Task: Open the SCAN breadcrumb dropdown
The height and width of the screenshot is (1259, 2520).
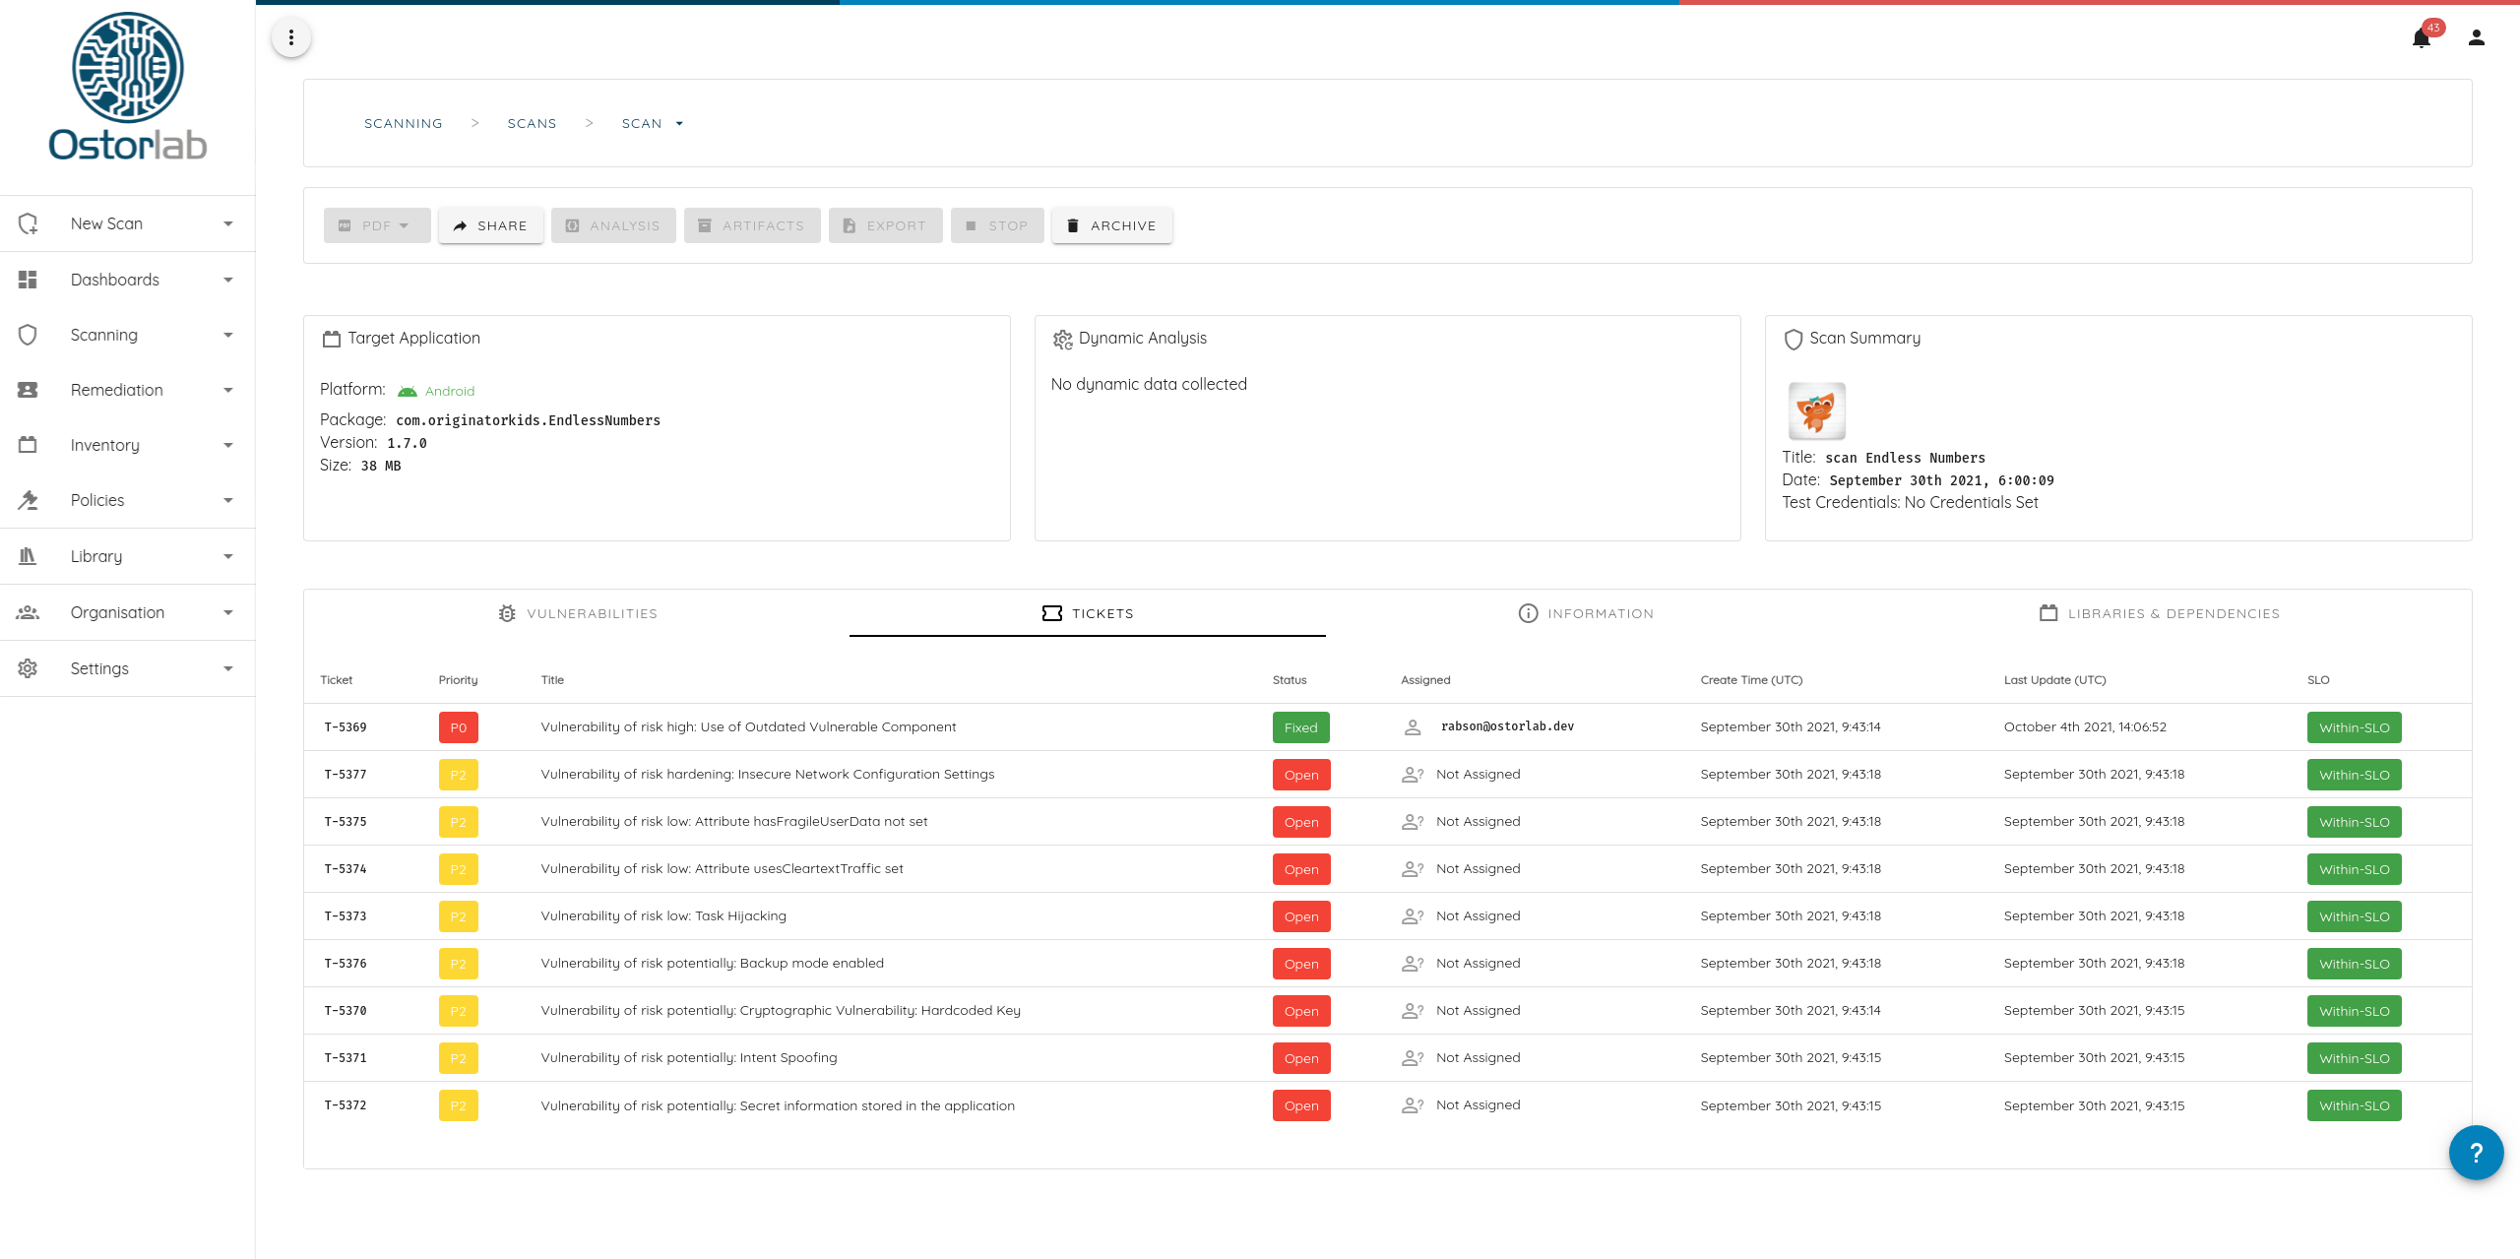Action: 653,124
